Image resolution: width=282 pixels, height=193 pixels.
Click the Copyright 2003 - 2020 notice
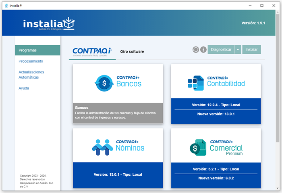tap(37, 181)
